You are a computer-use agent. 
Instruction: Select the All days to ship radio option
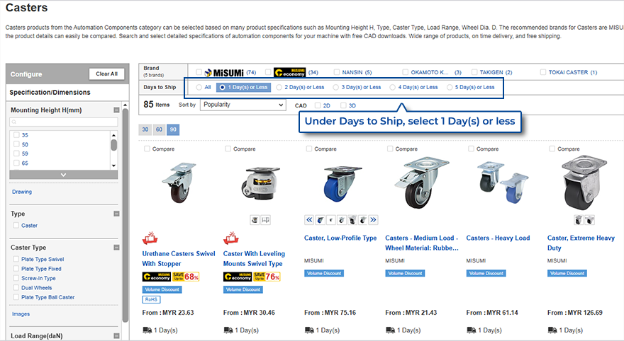[x=199, y=87]
